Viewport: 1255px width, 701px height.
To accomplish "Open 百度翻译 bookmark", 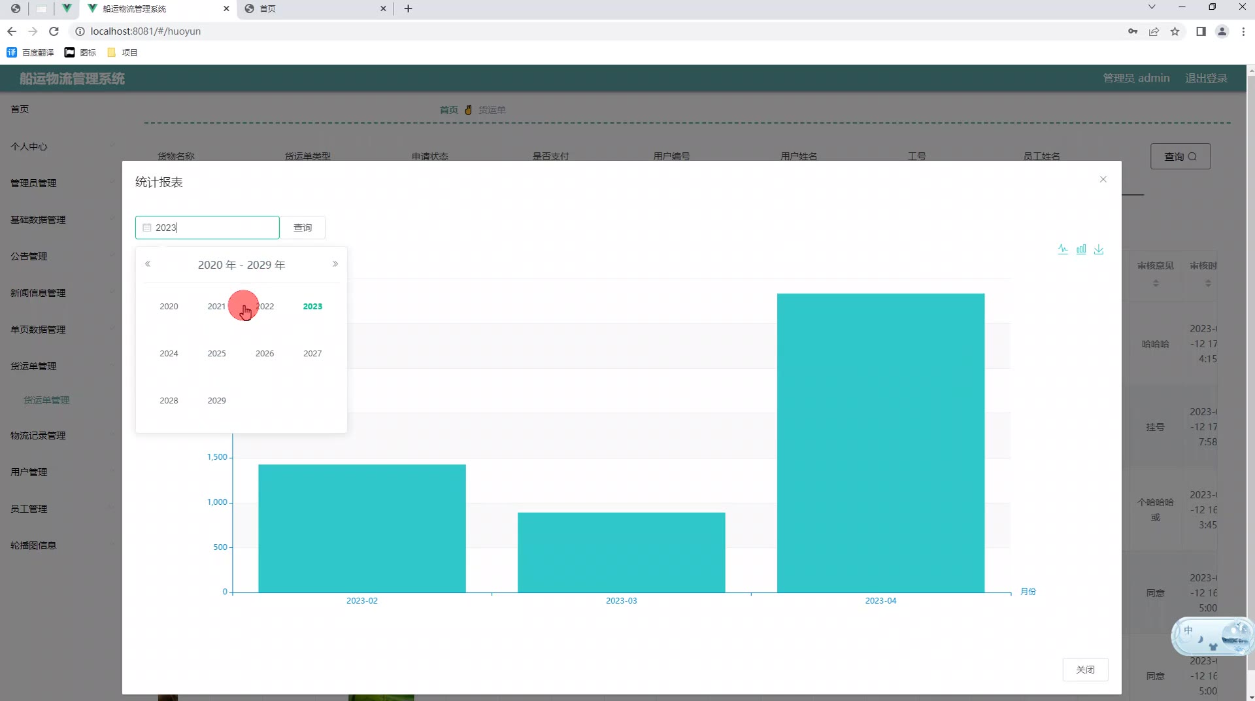I will coord(31,52).
